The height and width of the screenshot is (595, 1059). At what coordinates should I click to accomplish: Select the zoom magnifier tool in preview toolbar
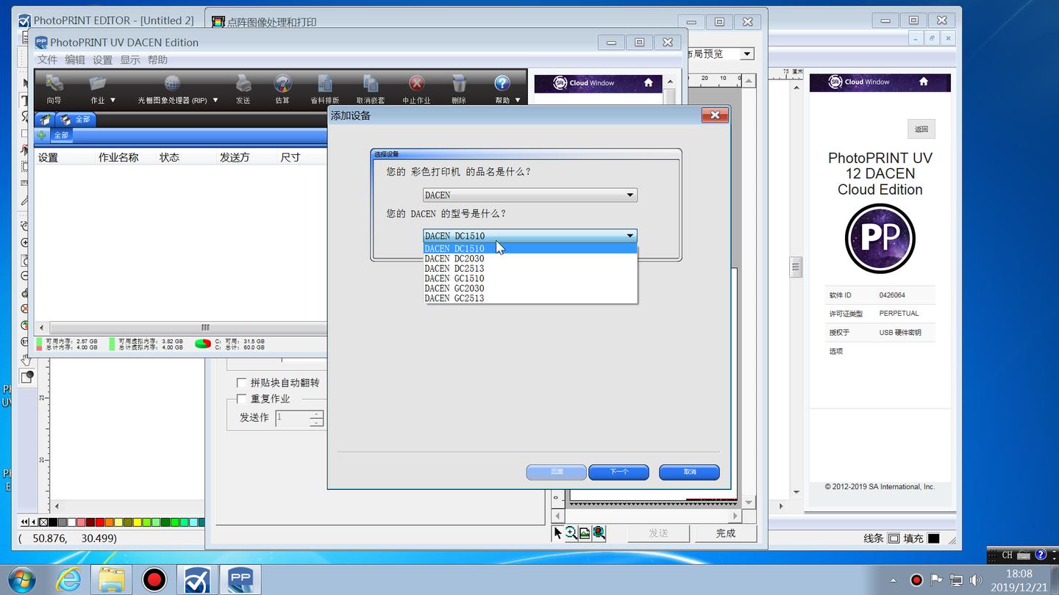coord(571,533)
